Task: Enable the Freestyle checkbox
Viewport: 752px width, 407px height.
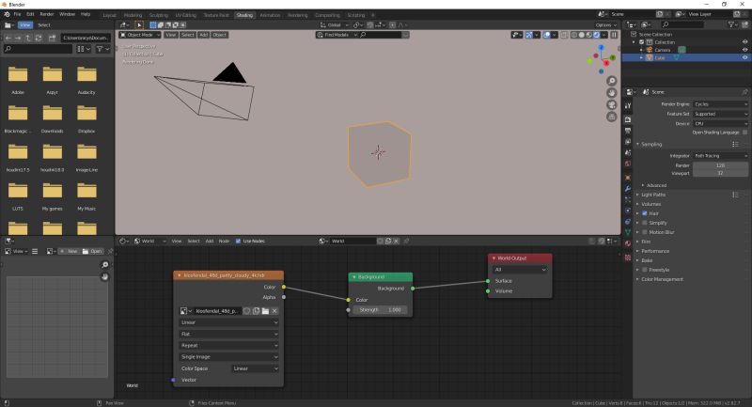Action: click(645, 270)
